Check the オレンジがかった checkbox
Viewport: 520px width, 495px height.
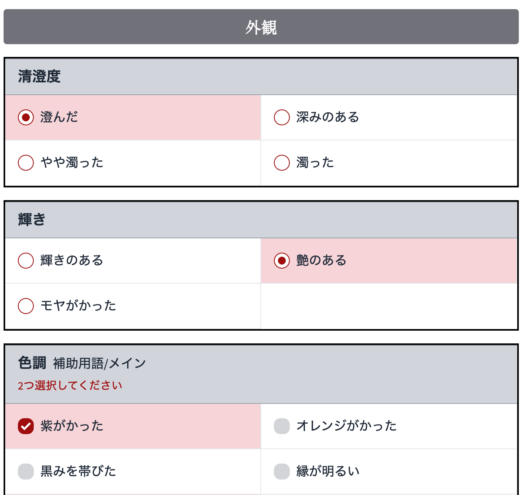(282, 426)
